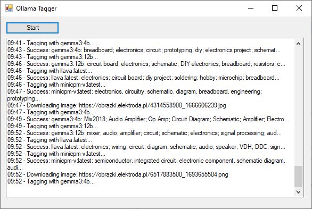
Task: Click the Start button
Action: pyautogui.click(x=32, y=28)
